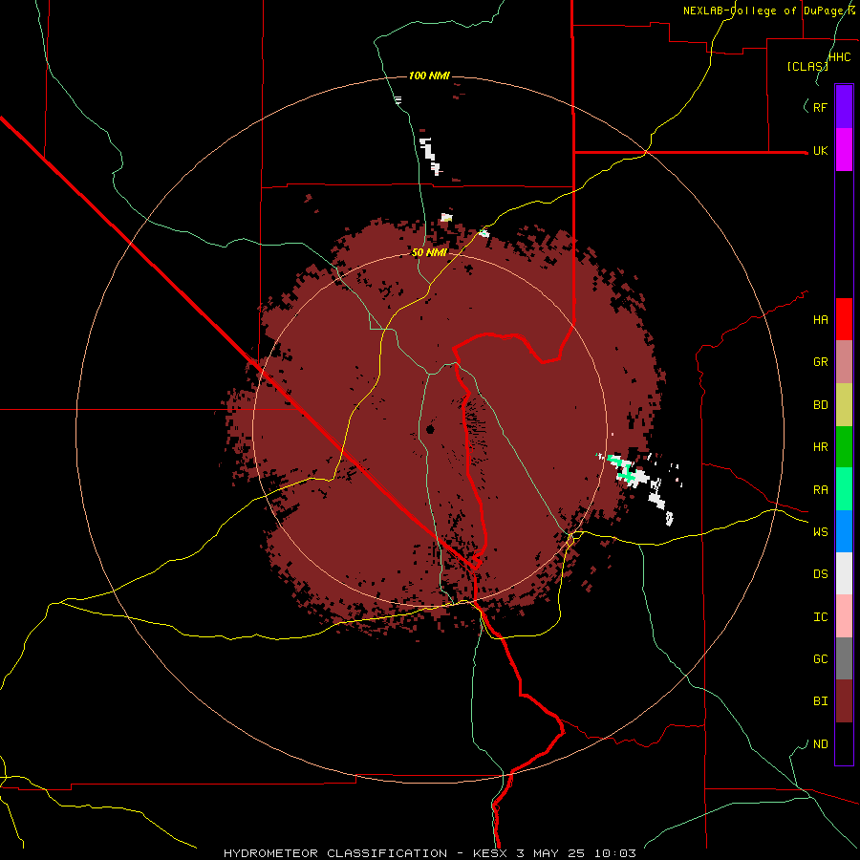Click the HR legend label

click(x=820, y=447)
